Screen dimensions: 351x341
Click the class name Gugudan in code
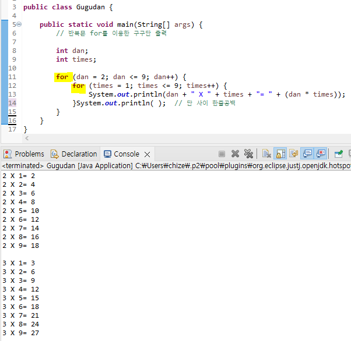tap(90, 7)
